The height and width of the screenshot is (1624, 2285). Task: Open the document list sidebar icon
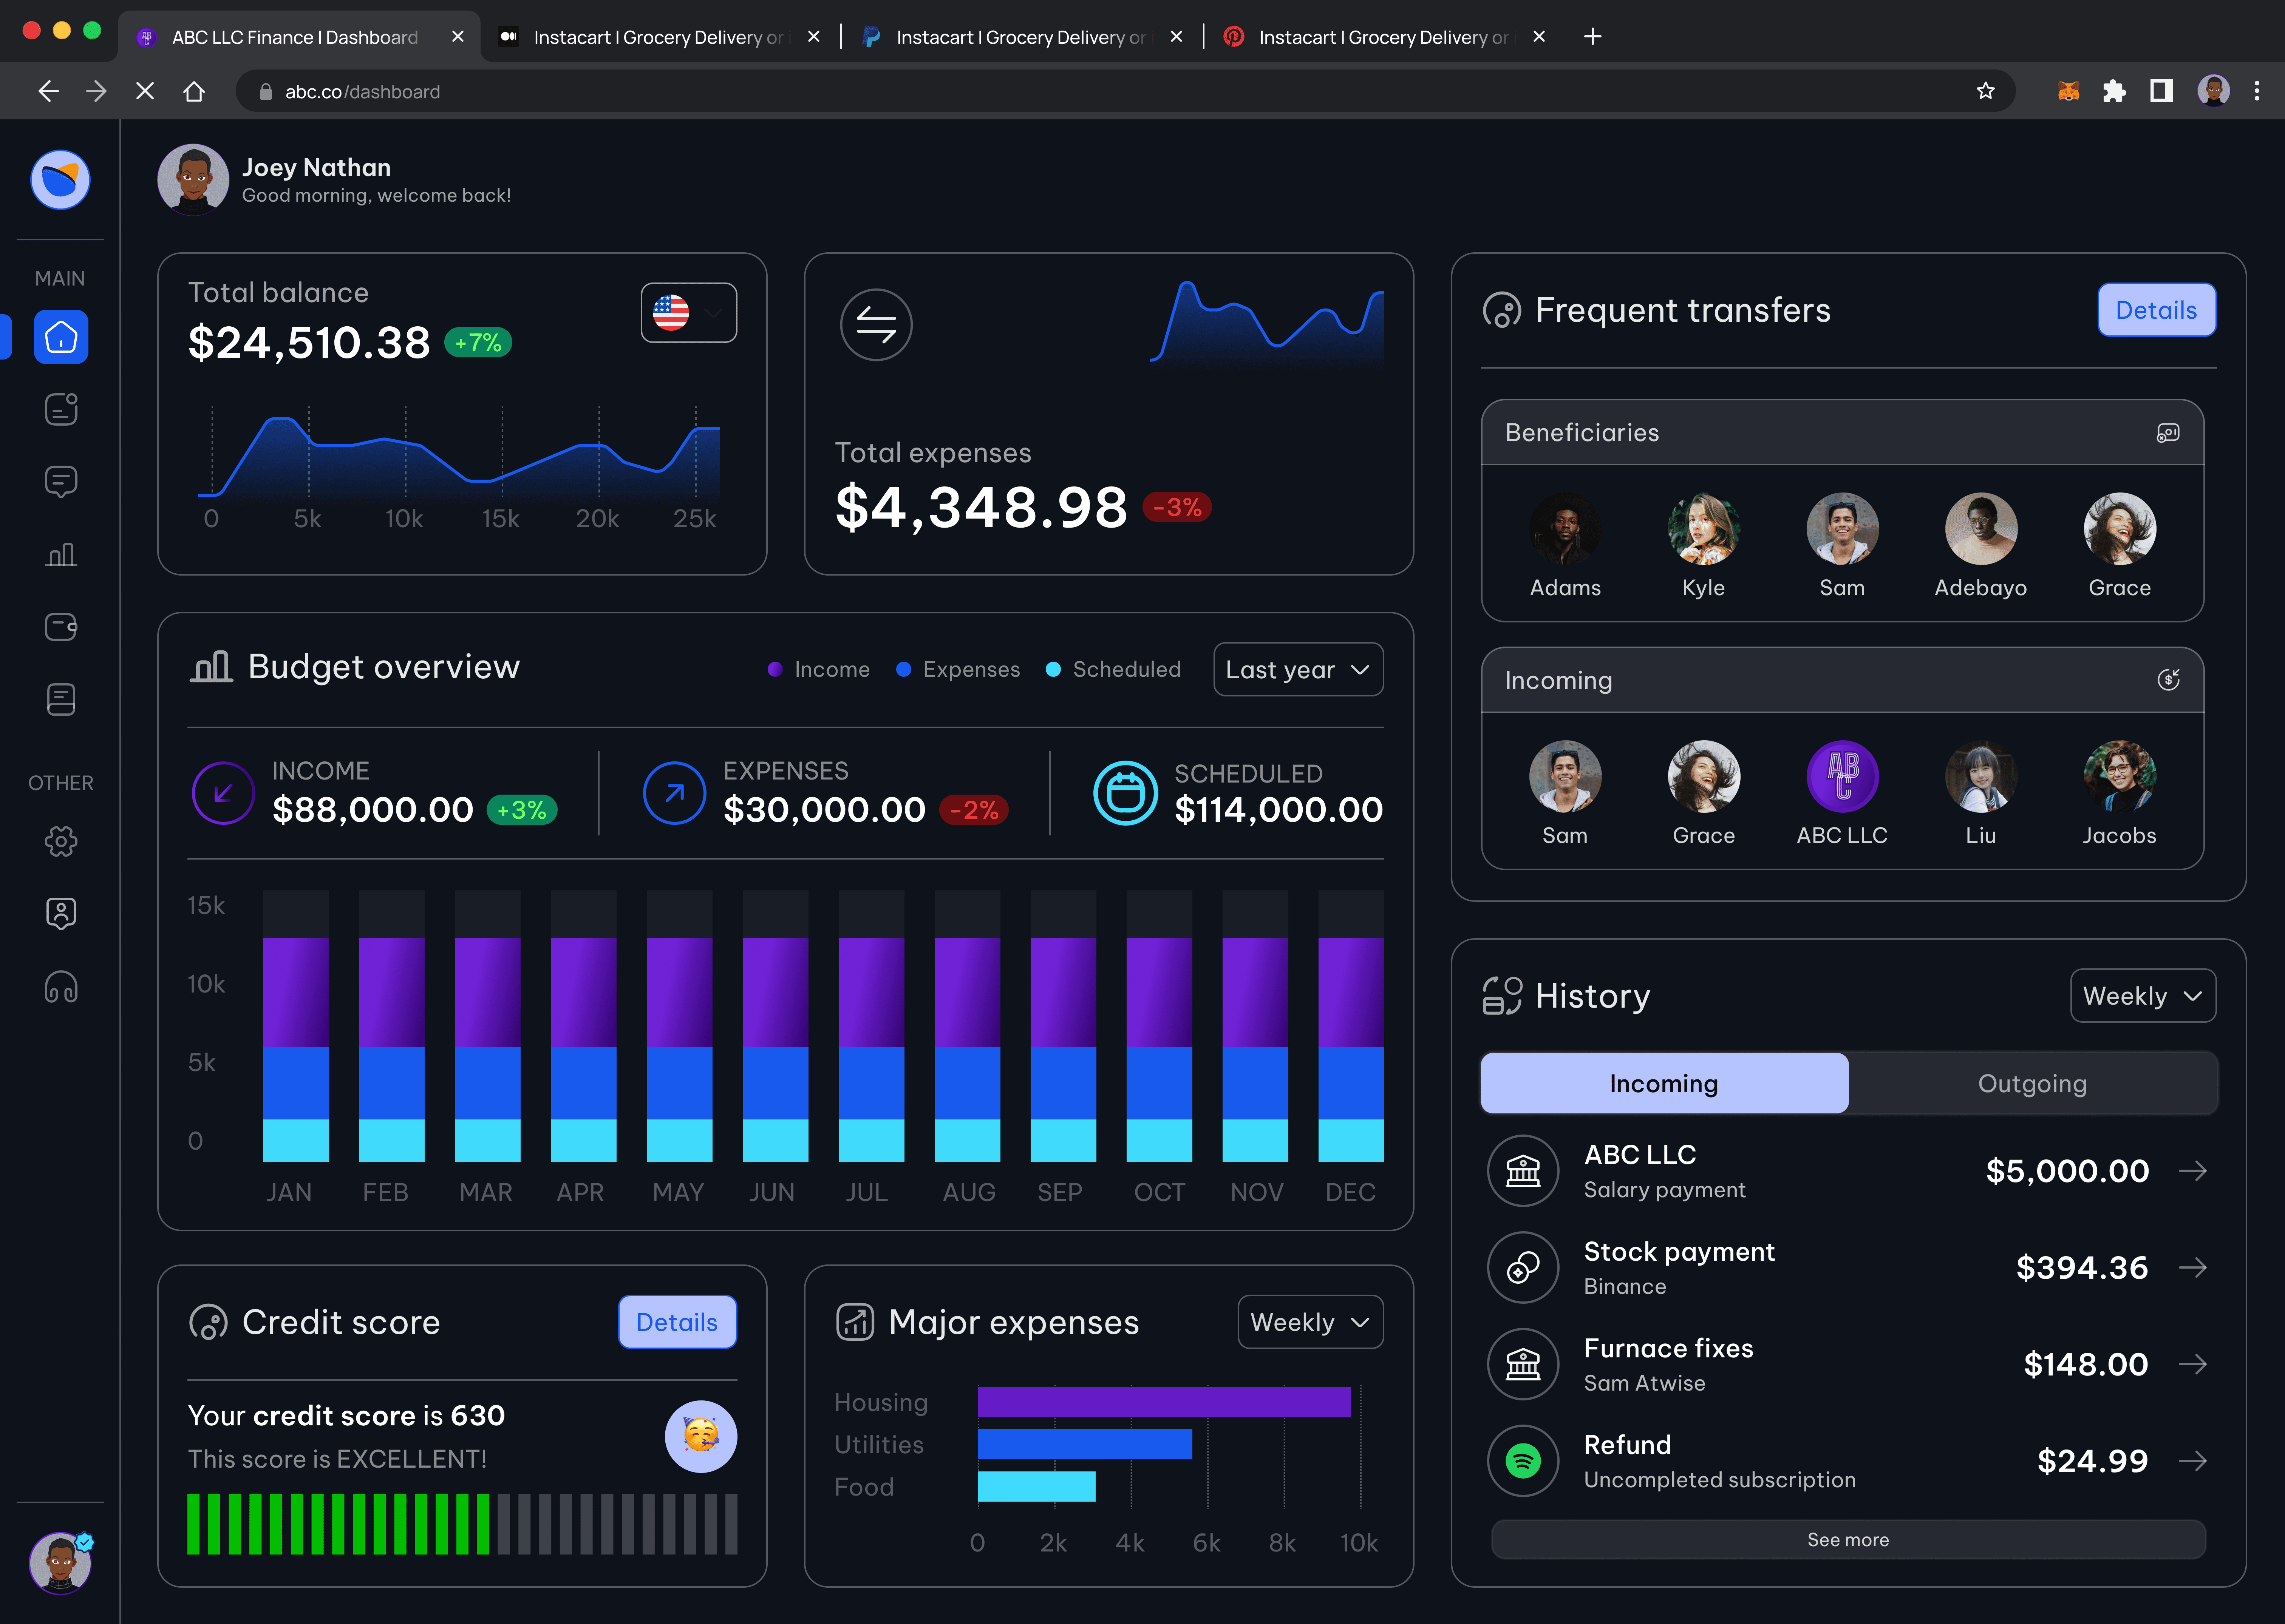[61, 699]
